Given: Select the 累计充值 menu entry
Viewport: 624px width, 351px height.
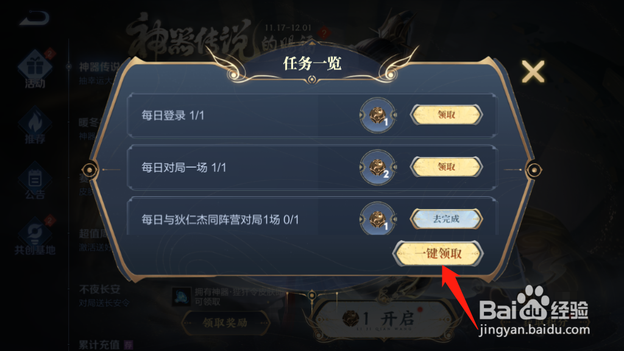Looking at the screenshot, I should coord(99,345).
